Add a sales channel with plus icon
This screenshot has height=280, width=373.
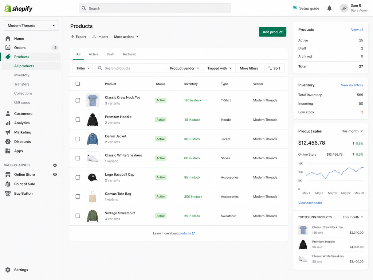tap(55, 165)
